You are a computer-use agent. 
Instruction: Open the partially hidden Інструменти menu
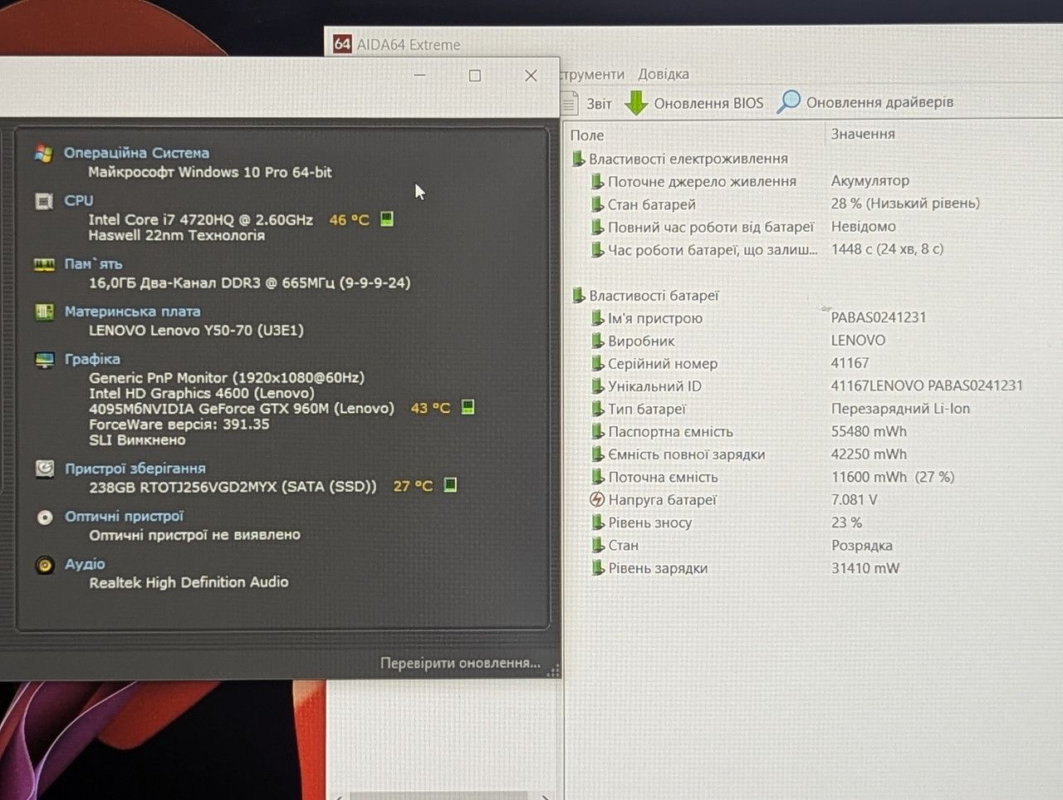(x=593, y=74)
